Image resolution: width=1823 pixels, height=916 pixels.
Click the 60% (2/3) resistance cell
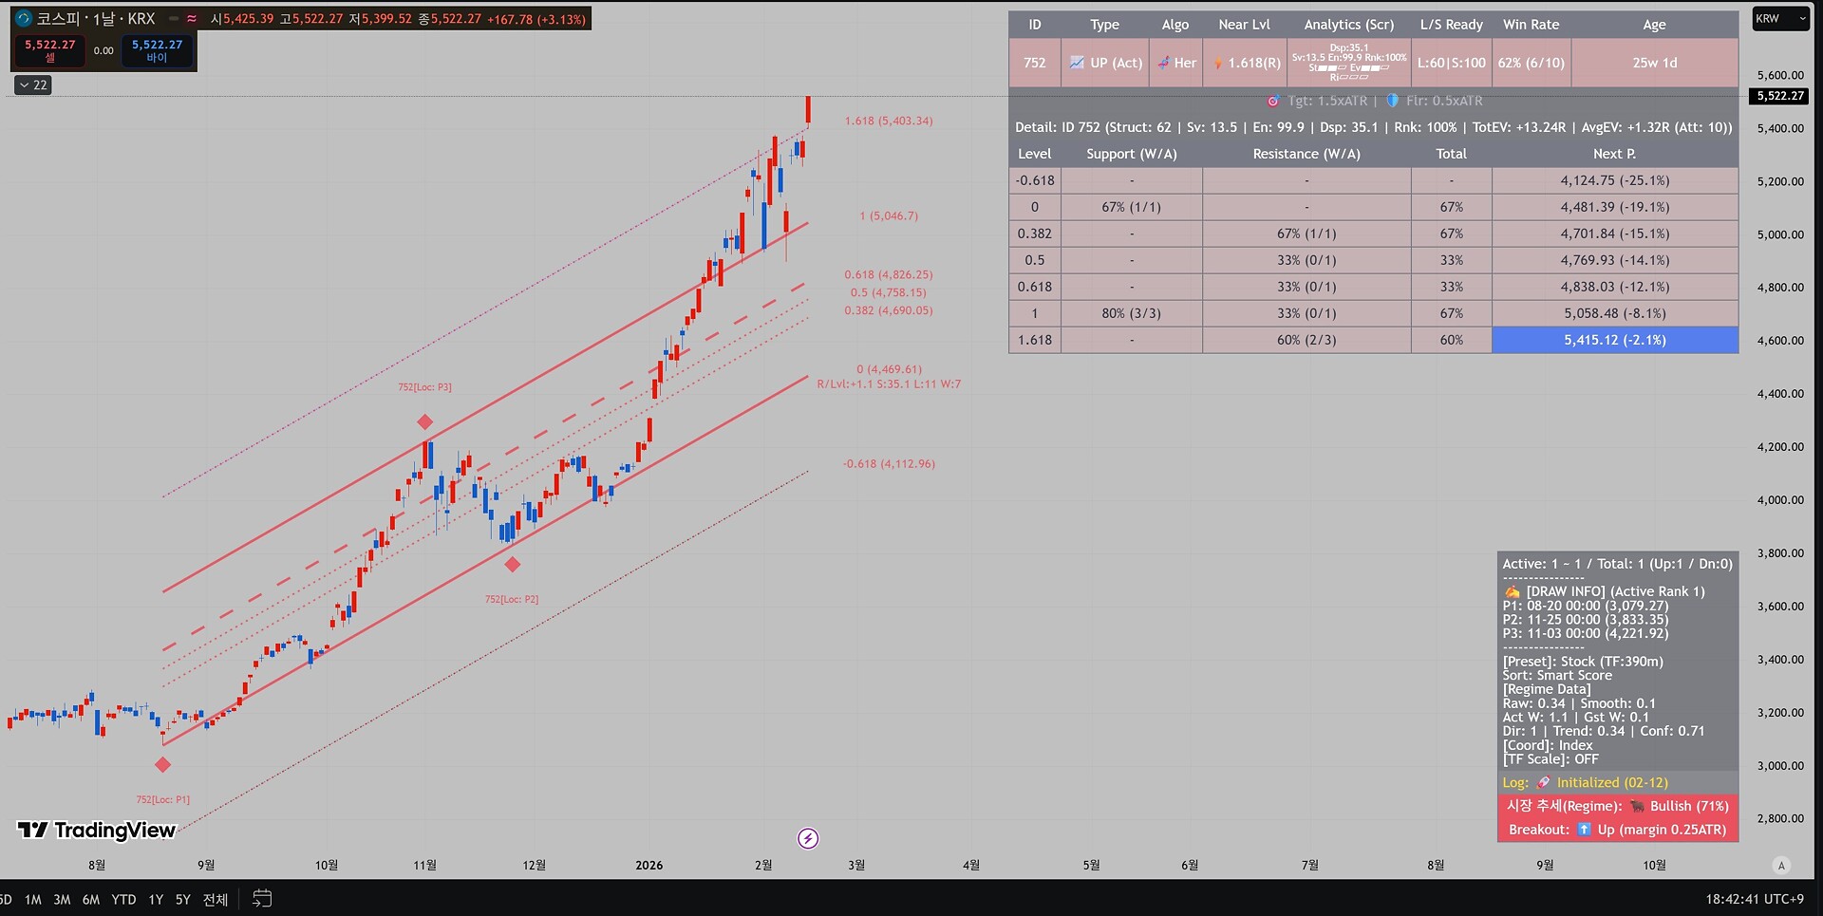click(x=1306, y=340)
